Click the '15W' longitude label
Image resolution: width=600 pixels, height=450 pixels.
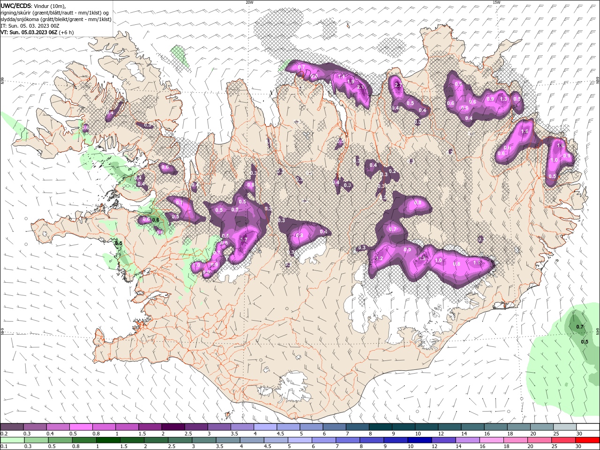pos(496,2)
